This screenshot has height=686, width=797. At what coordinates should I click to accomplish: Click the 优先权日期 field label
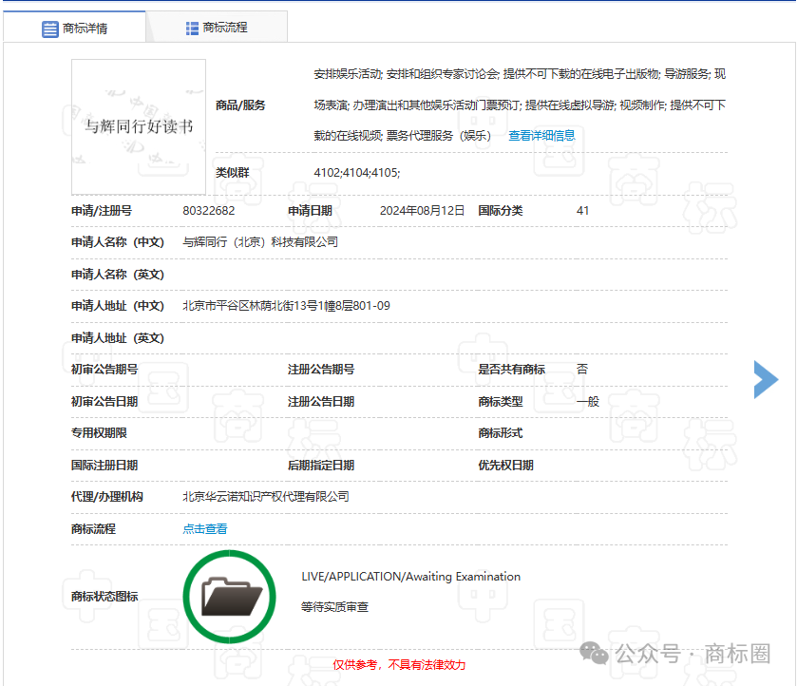click(505, 465)
